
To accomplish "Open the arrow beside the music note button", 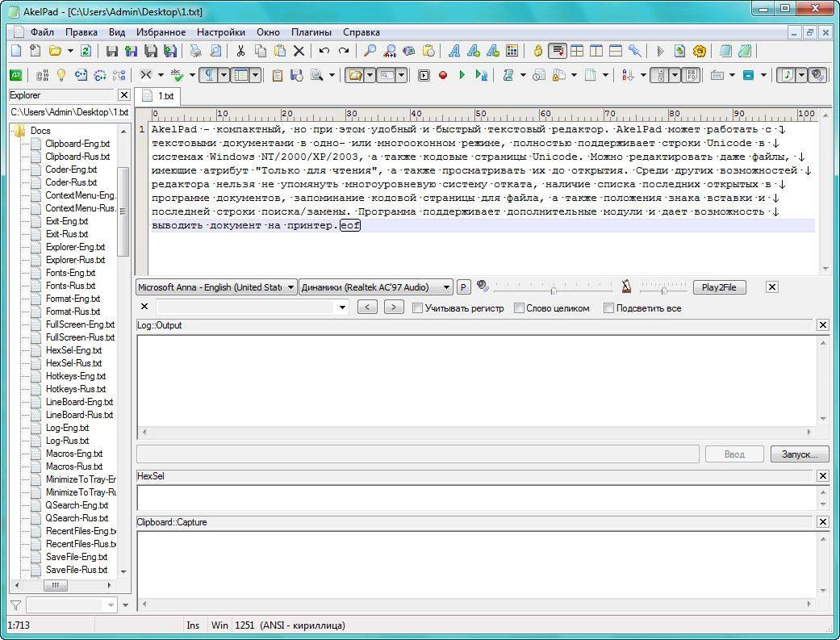I will click(x=801, y=75).
